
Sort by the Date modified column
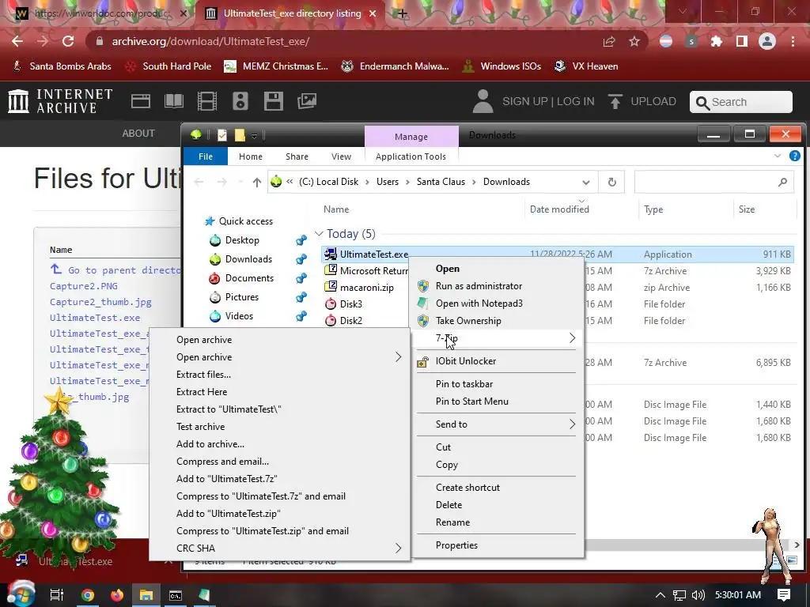[559, 209]
